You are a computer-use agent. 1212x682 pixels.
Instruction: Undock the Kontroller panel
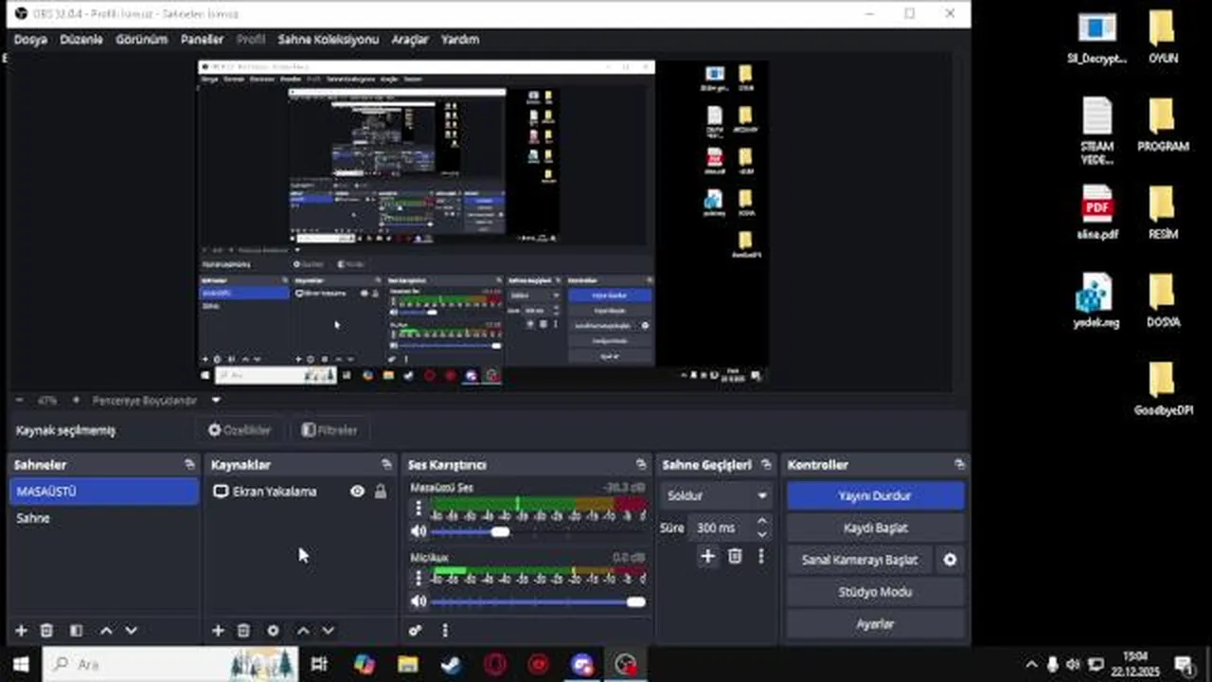coord(959,465)
